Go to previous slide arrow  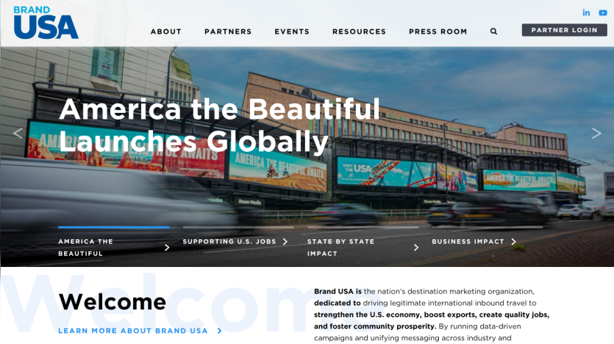pos(18,133)
